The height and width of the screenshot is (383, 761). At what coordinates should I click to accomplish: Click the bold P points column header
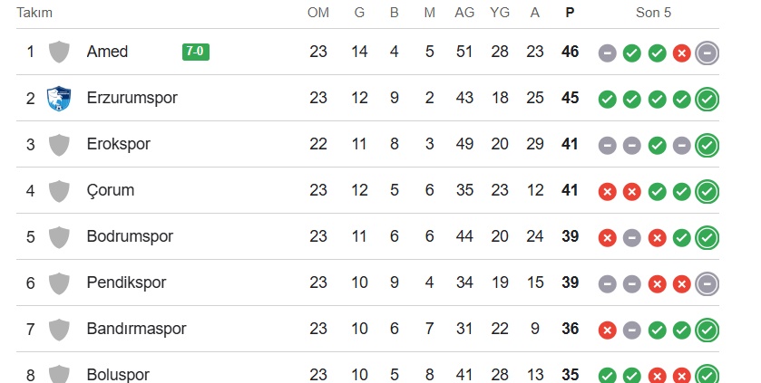pyautogui.click(x=570, y=13)
